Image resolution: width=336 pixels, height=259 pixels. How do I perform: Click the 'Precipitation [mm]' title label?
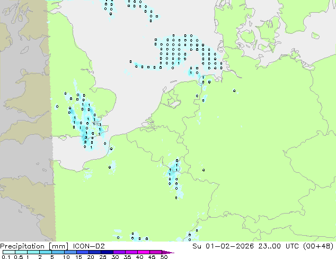34,246
